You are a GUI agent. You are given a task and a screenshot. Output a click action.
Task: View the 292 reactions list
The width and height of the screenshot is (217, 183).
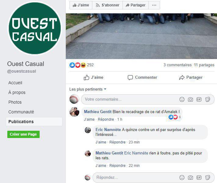(x=82, y=65)
